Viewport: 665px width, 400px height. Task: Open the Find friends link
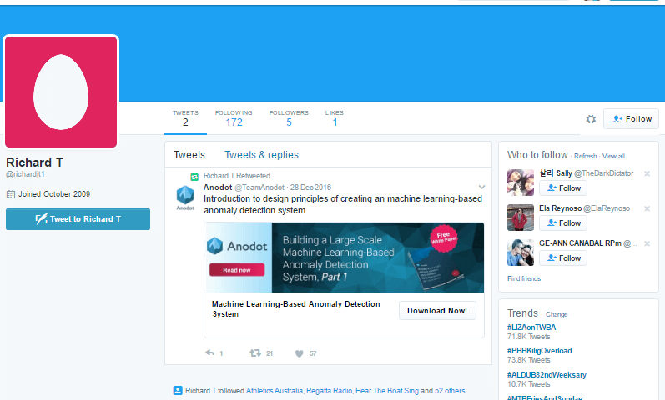524,278
